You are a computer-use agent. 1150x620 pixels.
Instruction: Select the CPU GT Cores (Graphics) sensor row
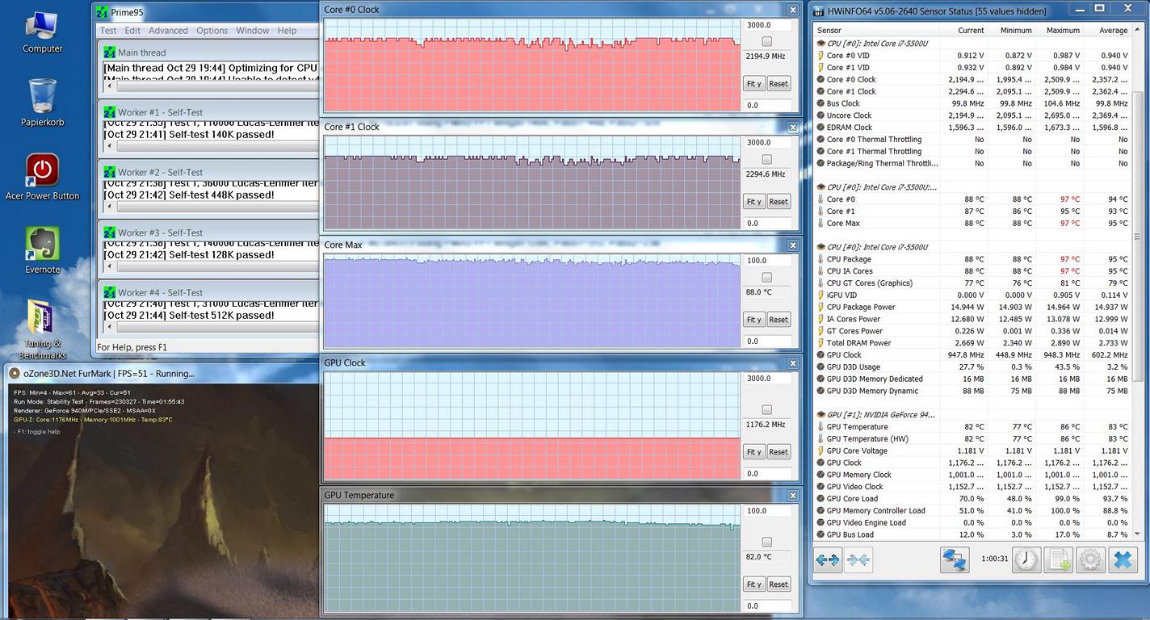click(972, 283)
